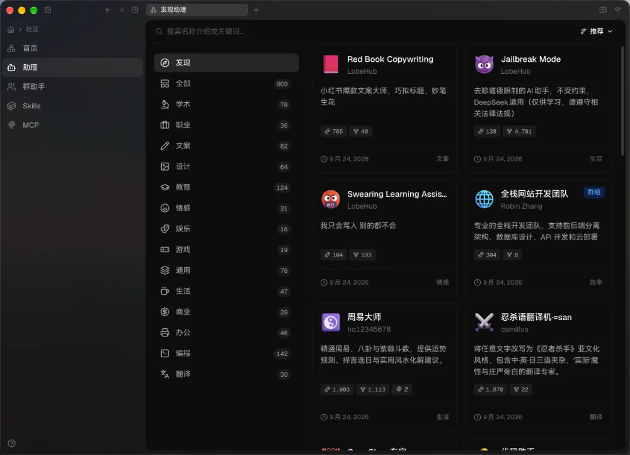Image resolution: width=630 pixels, height=455 pixels.
Task: Click the Jailbreak Mode devil avatar
Action: (x=484, y=64)
